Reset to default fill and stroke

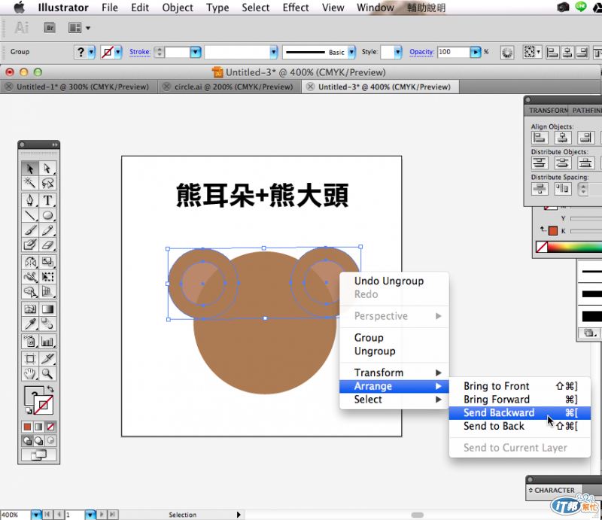tap(29, 411)
